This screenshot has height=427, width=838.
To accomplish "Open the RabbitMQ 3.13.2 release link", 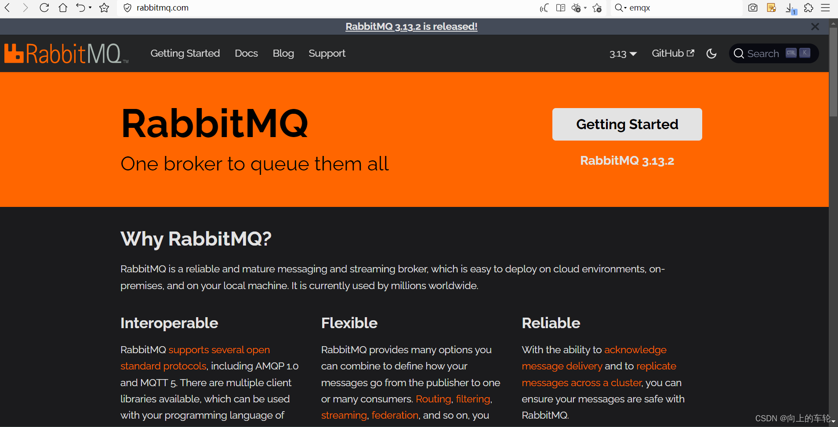I will tap(627, 161).
